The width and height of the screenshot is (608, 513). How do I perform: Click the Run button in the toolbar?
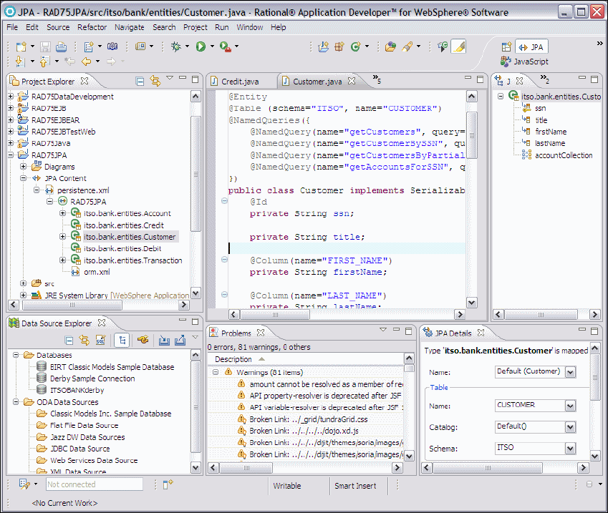pos(201,47)
